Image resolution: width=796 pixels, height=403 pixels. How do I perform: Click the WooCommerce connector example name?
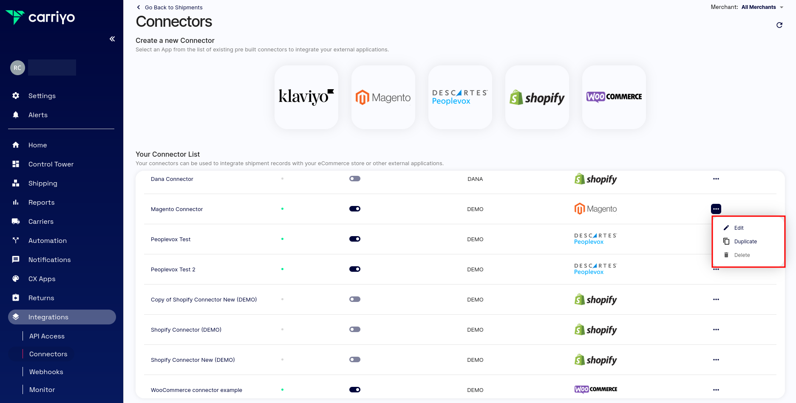(196, 390)
